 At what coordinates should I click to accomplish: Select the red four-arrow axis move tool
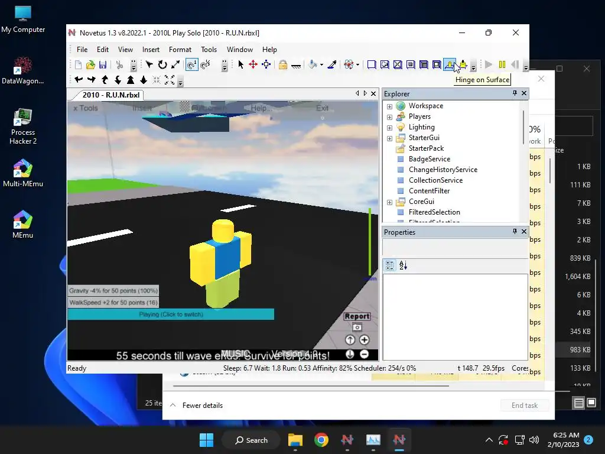pyautogui.click(x=253, y=64)
